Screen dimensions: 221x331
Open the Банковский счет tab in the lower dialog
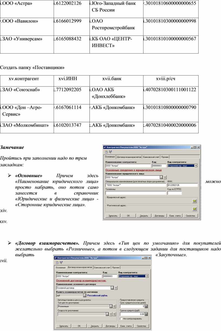pyautogui.click(x=102, y=267)
